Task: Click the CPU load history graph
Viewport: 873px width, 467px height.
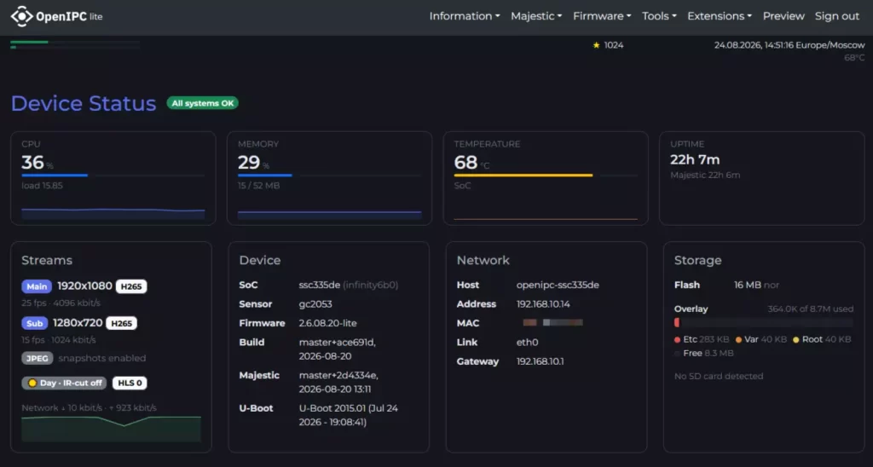Action: 113,214
